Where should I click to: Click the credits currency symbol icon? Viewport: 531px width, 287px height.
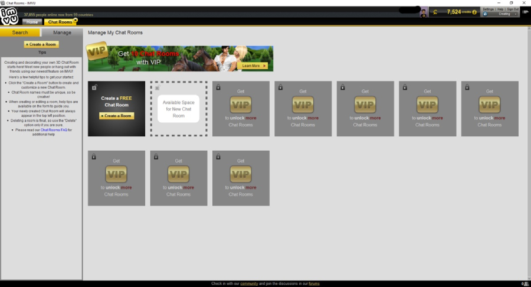(x=435, y=12)
